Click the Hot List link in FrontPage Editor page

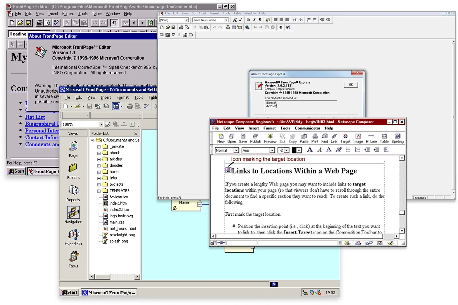(35, 117)
